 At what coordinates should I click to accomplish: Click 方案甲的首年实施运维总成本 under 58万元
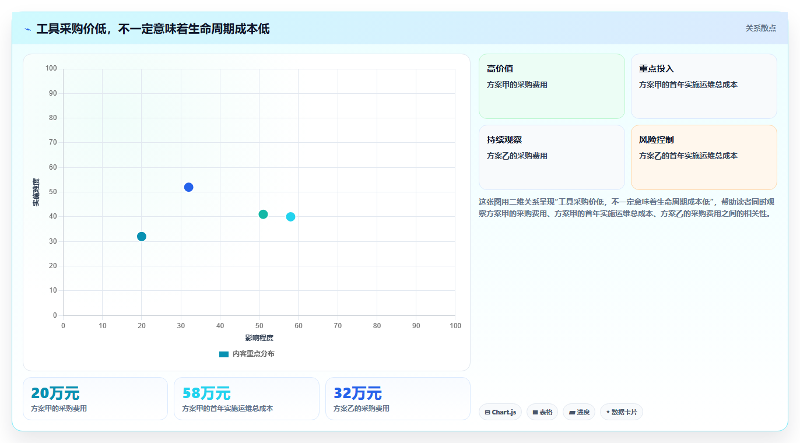pyautogui.click(x=227, y=409)
